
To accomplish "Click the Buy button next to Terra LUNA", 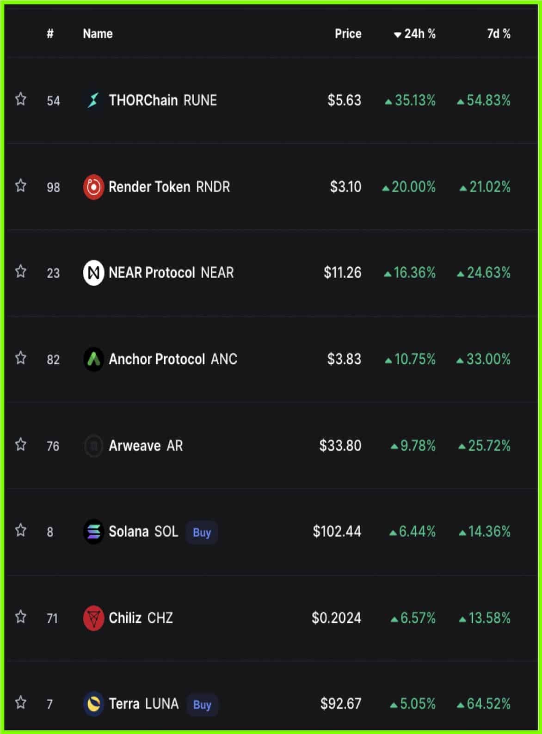I will 202,705.
